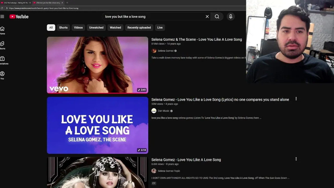Open a new browser tab with the plus

tap(67, 3)
